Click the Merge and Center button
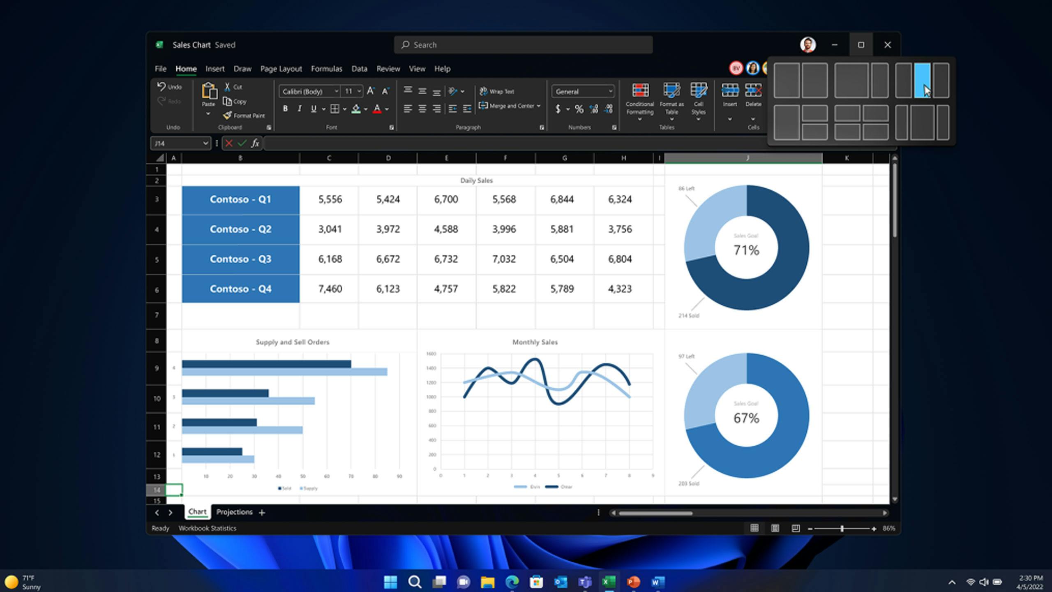Viewport: 1052px width, 592px height. point(510,106)
